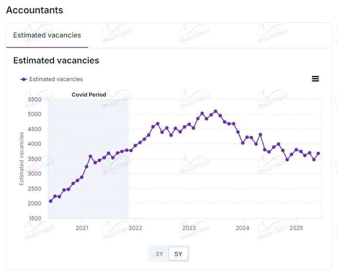337x273 pixels.
Task: Click the highest peak data point in 2023
Action: [216, 111]
